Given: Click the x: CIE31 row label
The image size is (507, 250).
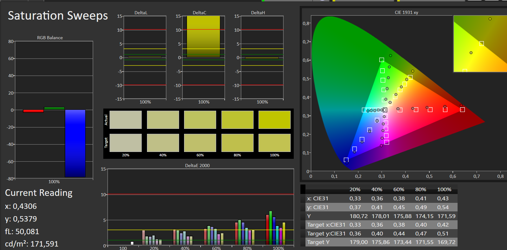Looking at the screenshot, I should coord(318,198).
